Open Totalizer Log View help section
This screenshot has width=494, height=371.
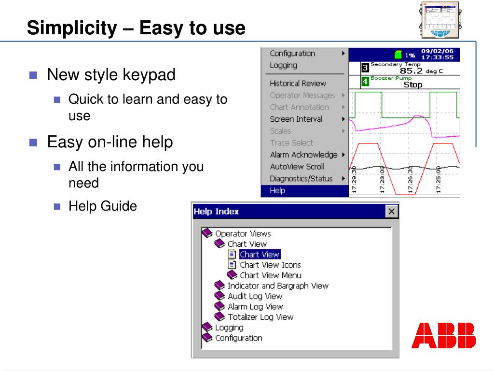(x=260, y=317)
